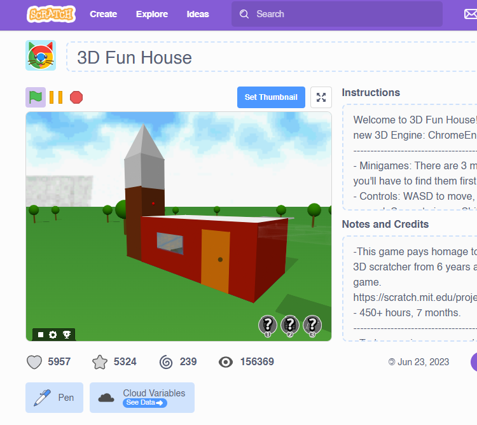
Task: Click the 5957 loves count
Action: point(59,362)
